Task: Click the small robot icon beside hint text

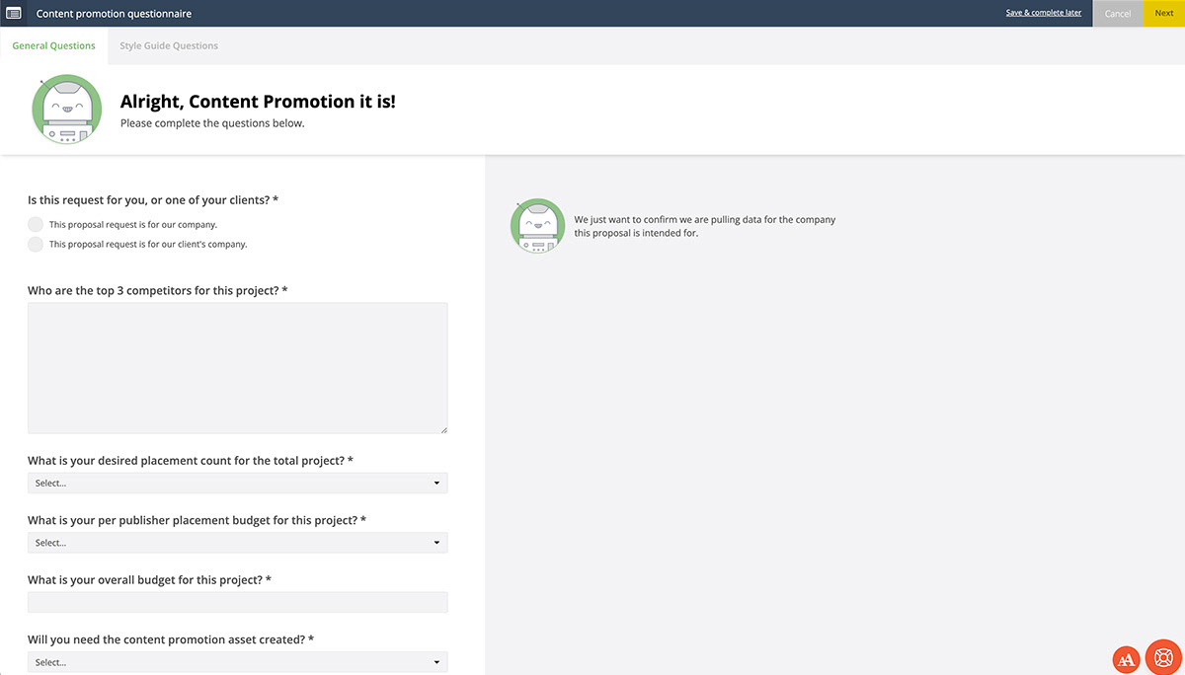Action: click(x=537, y=226)
